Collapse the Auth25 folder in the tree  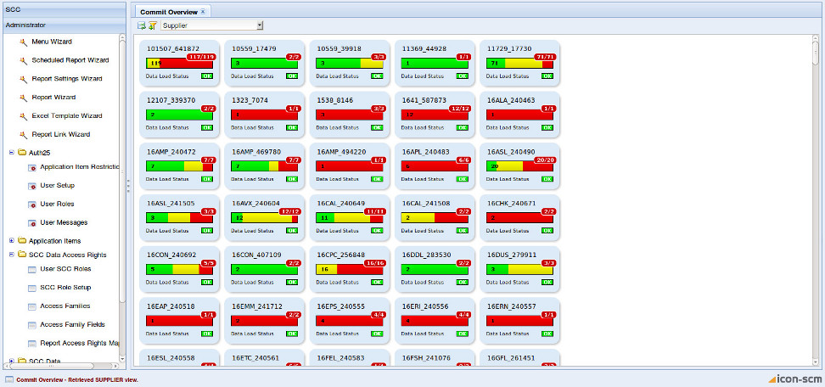[11, 153]
